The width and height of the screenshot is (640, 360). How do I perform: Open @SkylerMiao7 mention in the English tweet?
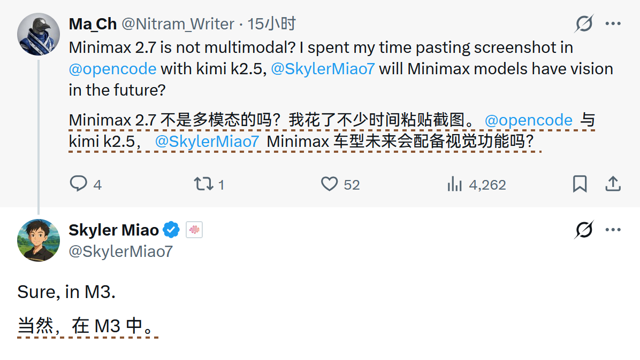pos(323,69)
